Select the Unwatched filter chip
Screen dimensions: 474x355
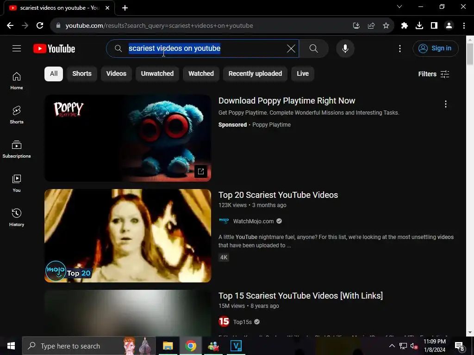pyautogui.click(x=157, y=73)
